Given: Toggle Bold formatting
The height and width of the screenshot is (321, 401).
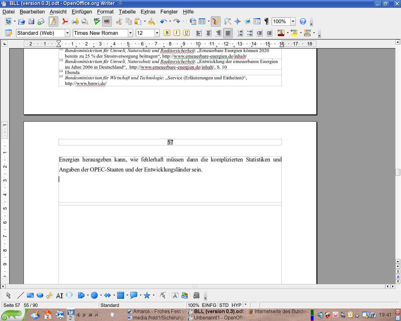Looking at the screenshot, I should 167,33.
